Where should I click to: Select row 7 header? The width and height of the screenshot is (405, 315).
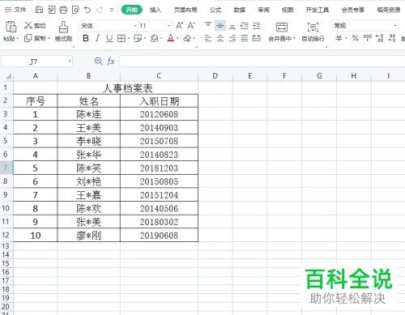tap(6, 168)
